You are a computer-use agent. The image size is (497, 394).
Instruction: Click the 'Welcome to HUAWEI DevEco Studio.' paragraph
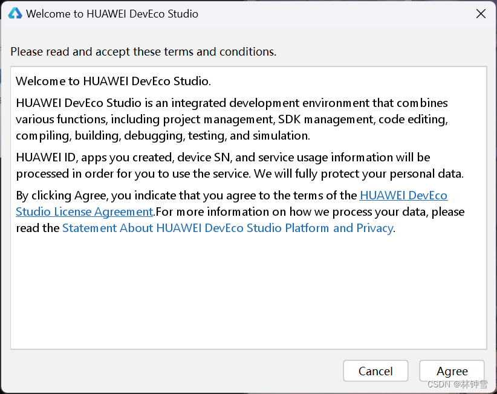tap(113, 82)
